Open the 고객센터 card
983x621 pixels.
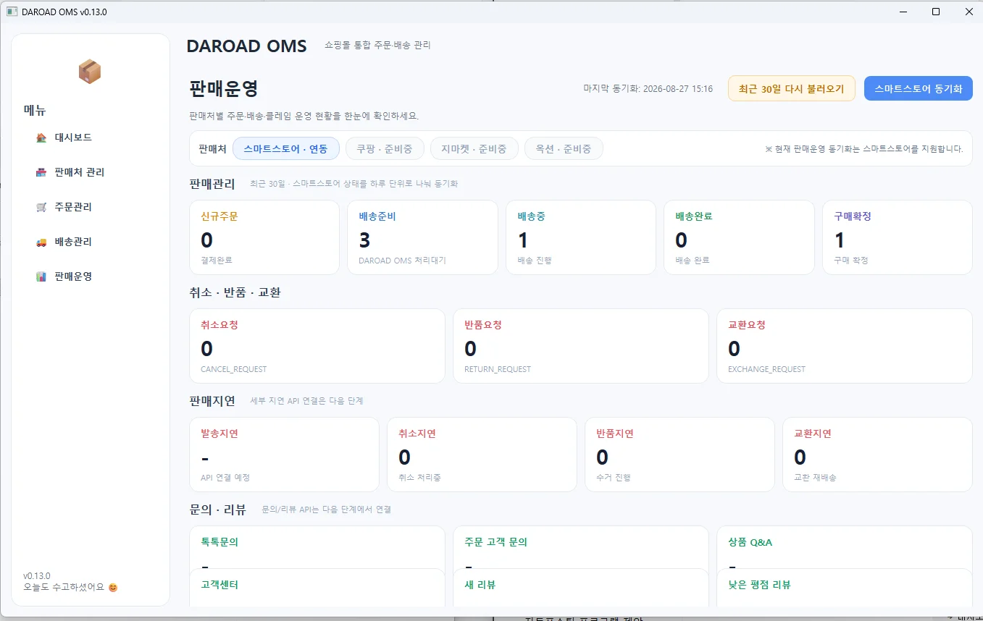pos(317,588)
